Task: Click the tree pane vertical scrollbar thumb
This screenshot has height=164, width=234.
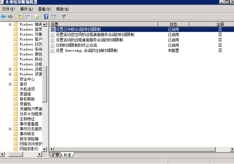Action: click(x=44, y=84)
